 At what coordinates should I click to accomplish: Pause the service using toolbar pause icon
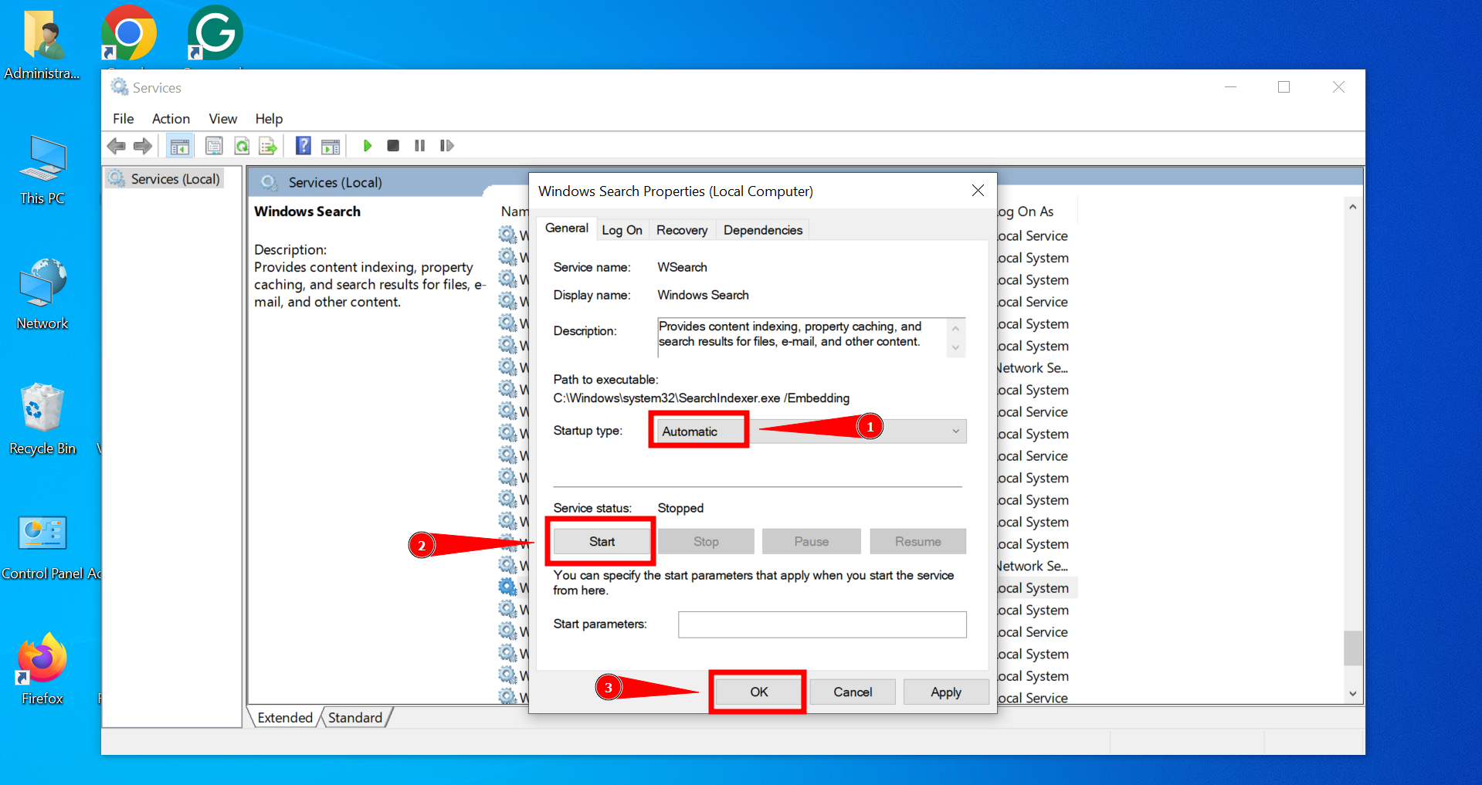(419, 146)
